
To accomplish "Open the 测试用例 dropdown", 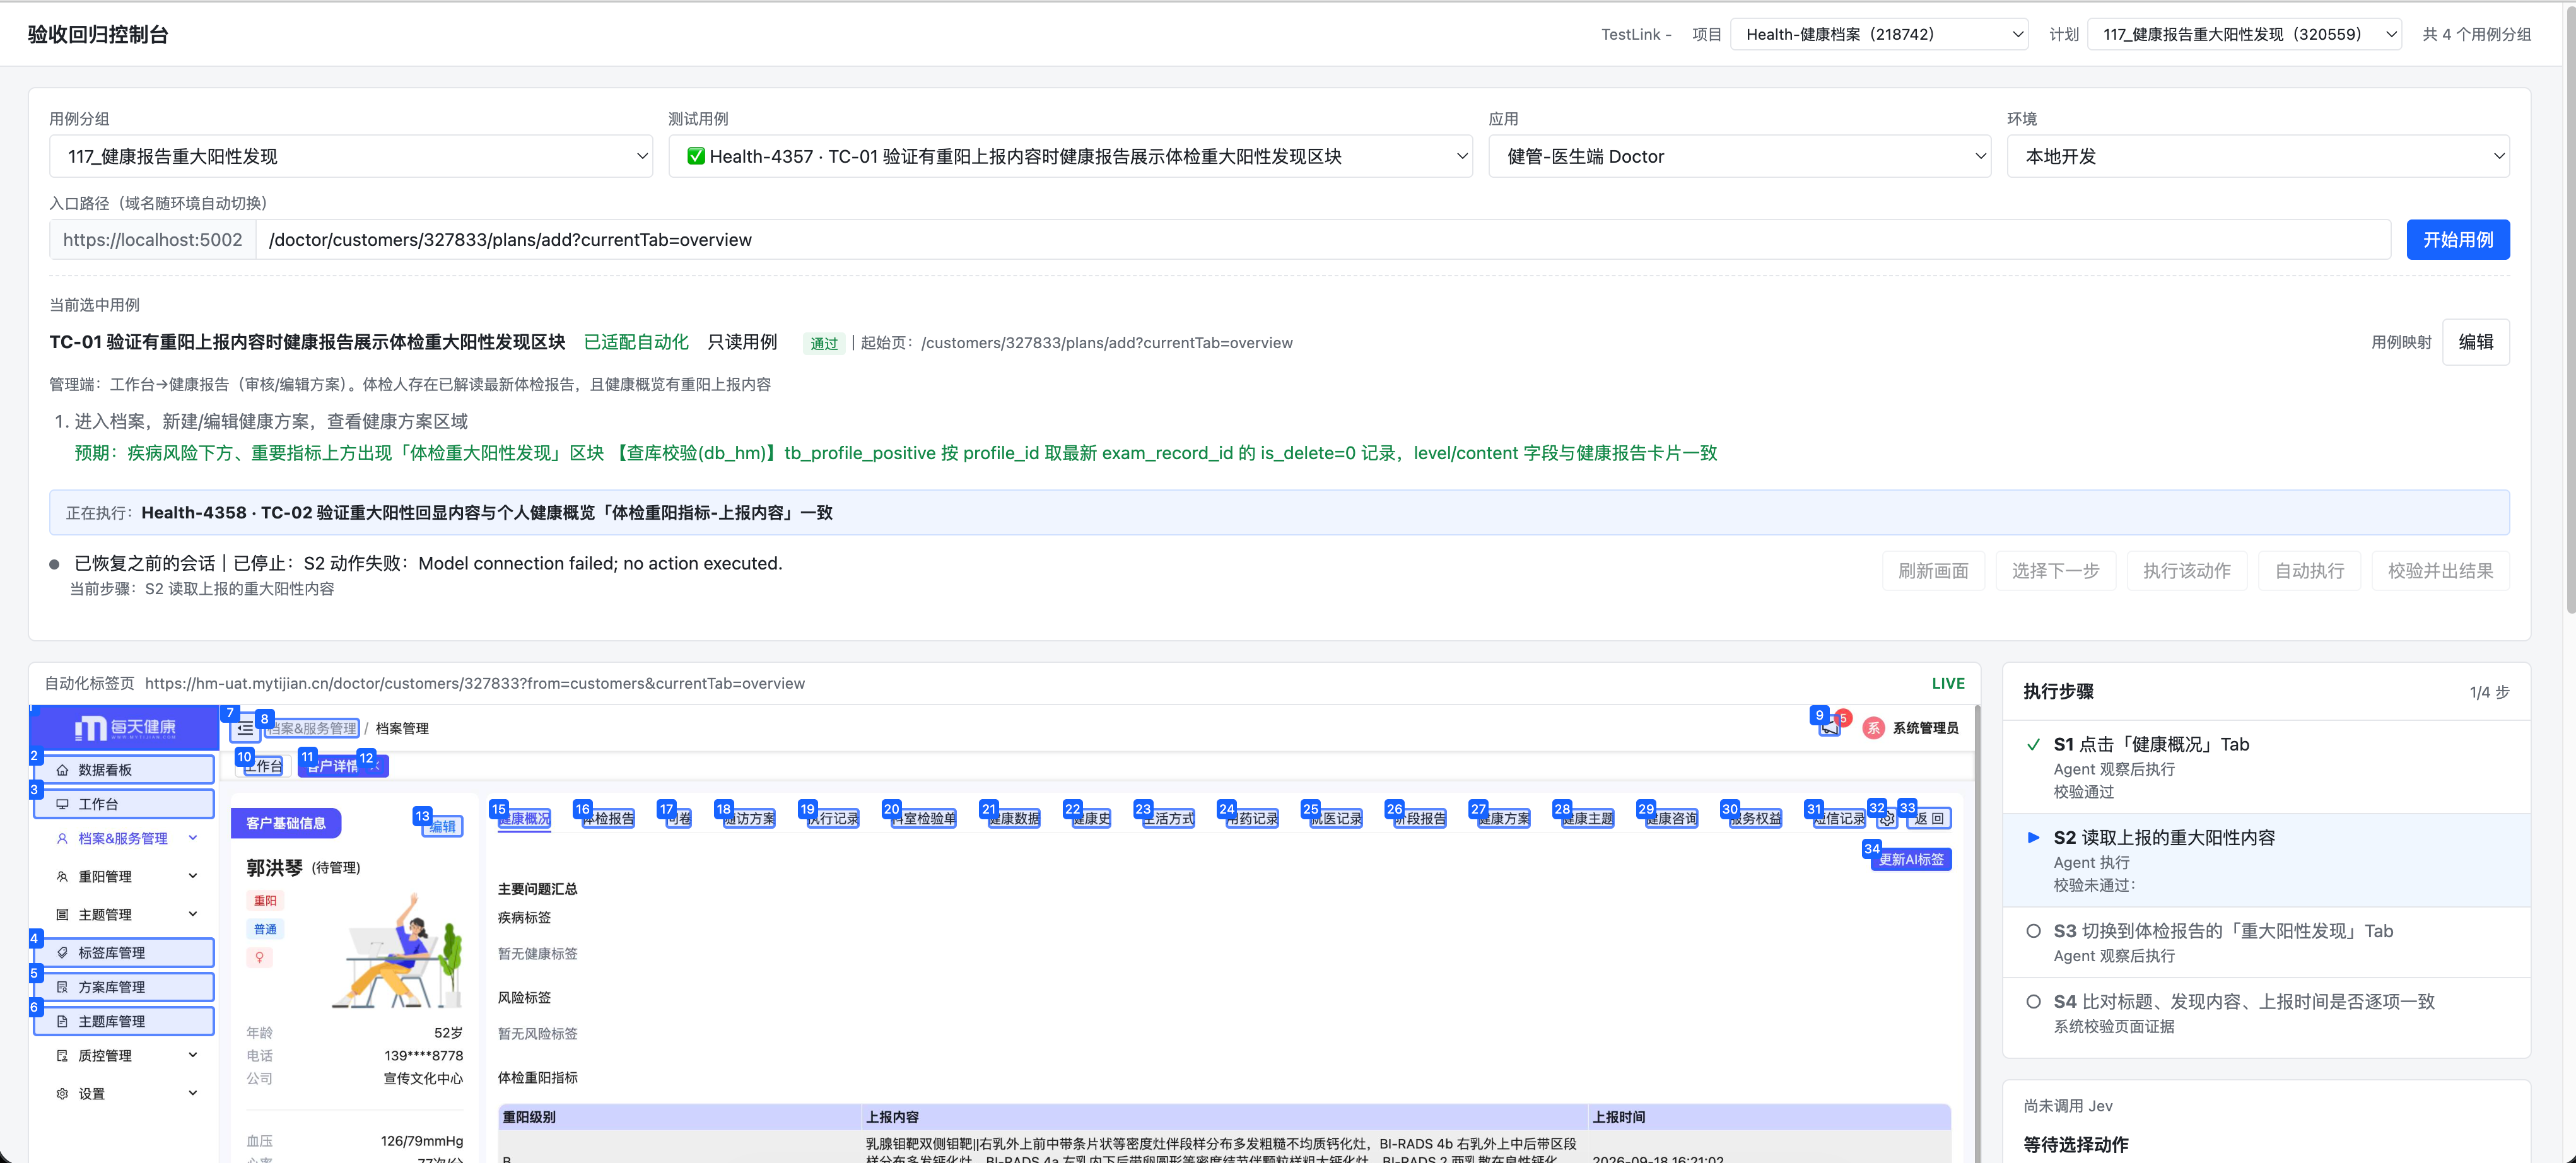I will pyautogui.click(x=1070, y=157).
